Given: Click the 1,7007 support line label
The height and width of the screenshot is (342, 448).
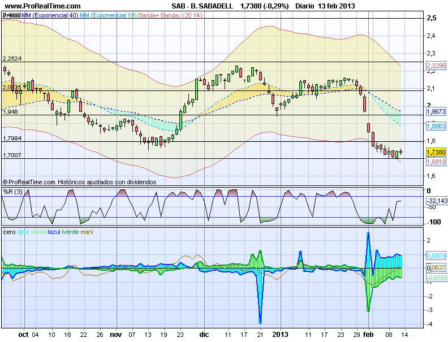Looking at the screenshot, I should point(12,155).
